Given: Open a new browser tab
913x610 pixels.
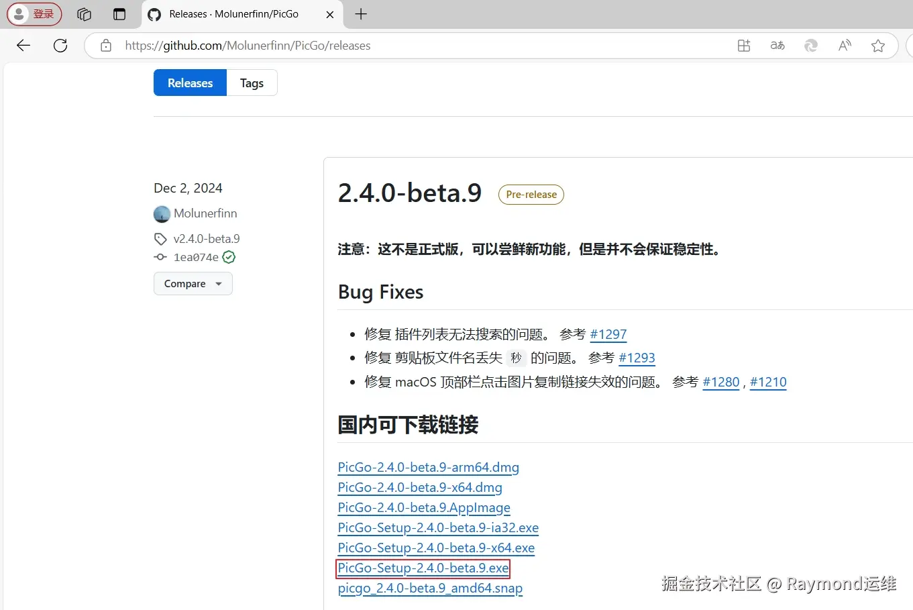Looking at the screenshot, I should point(361,14).
